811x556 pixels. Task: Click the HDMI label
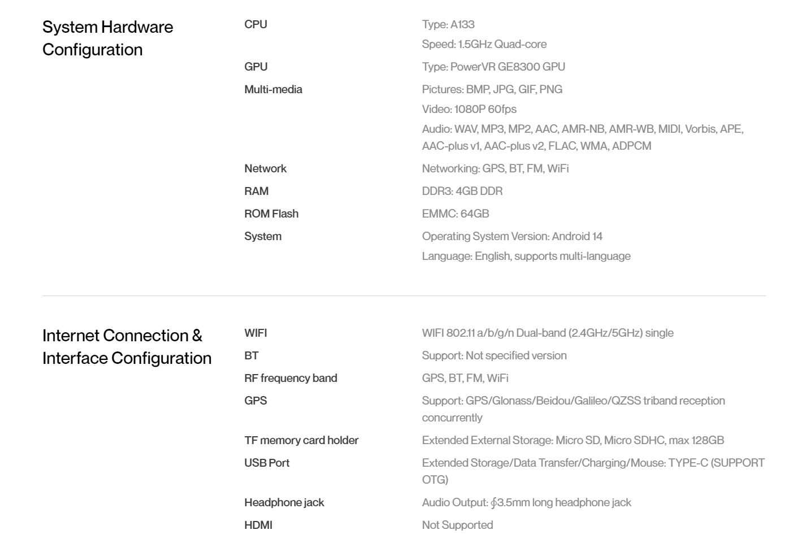tap(258, 525)
